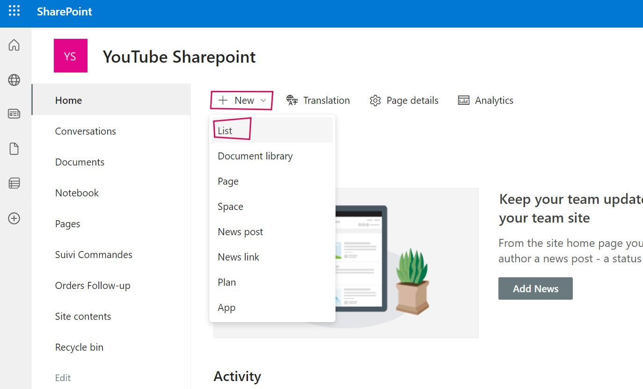Click the Page details gear icon
Image resolution: width=643 pixels, height=389 pixels.
click(375, 101)
